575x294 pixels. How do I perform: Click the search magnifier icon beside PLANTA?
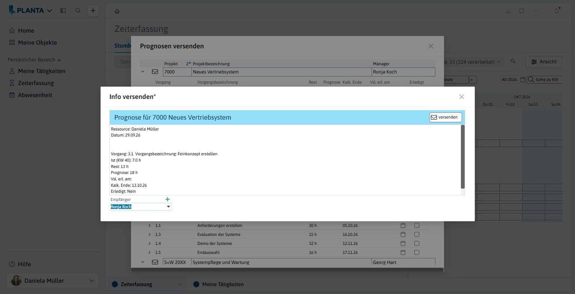(x=78, y=10)
